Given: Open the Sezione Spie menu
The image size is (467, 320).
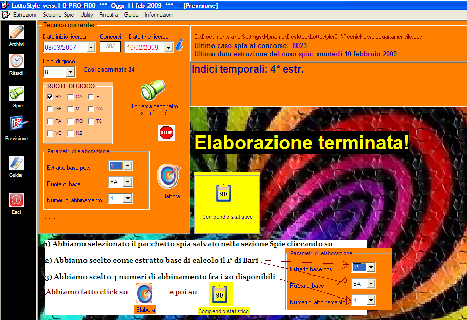Looking at the screenshot, I should point(58,15).
